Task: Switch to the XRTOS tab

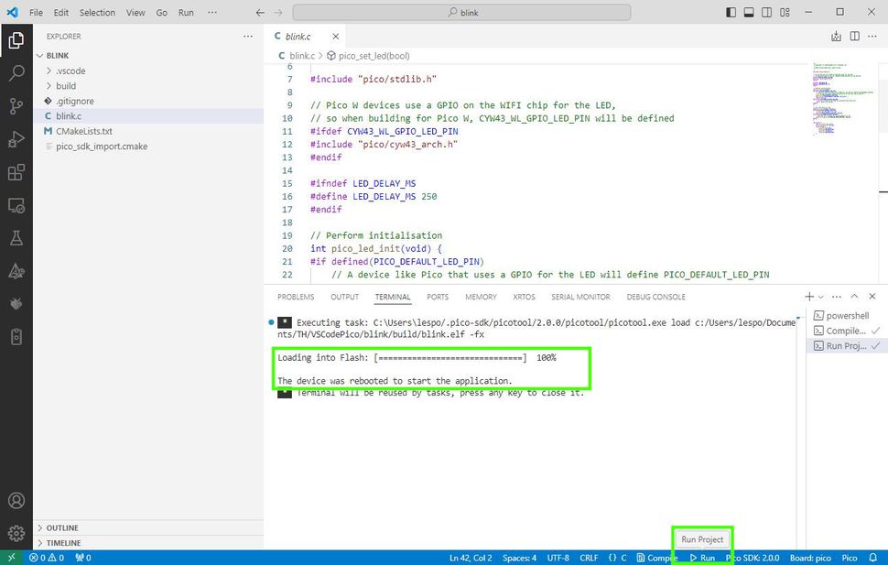Action: pos(524,297)
